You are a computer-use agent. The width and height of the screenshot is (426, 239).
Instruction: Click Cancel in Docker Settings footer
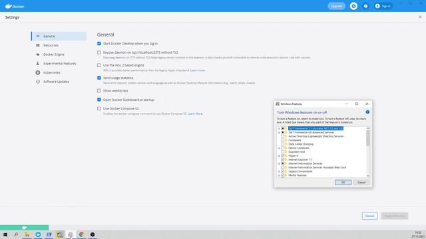(370, 216)
